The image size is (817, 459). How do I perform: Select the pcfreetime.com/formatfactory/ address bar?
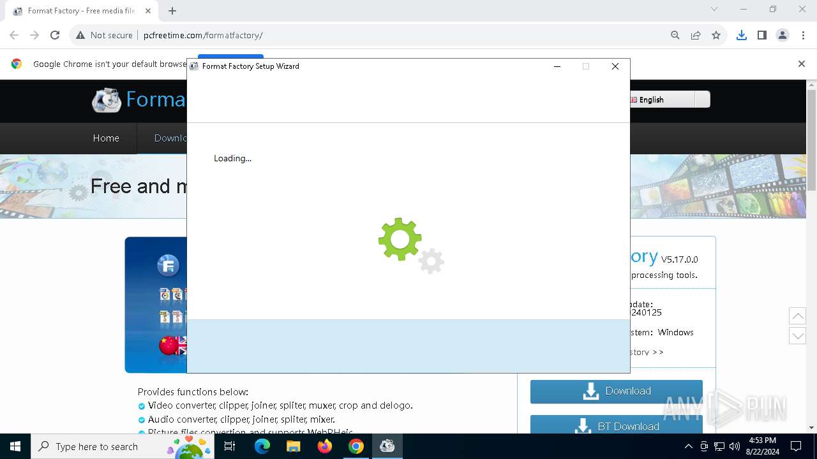coord(203,35)
